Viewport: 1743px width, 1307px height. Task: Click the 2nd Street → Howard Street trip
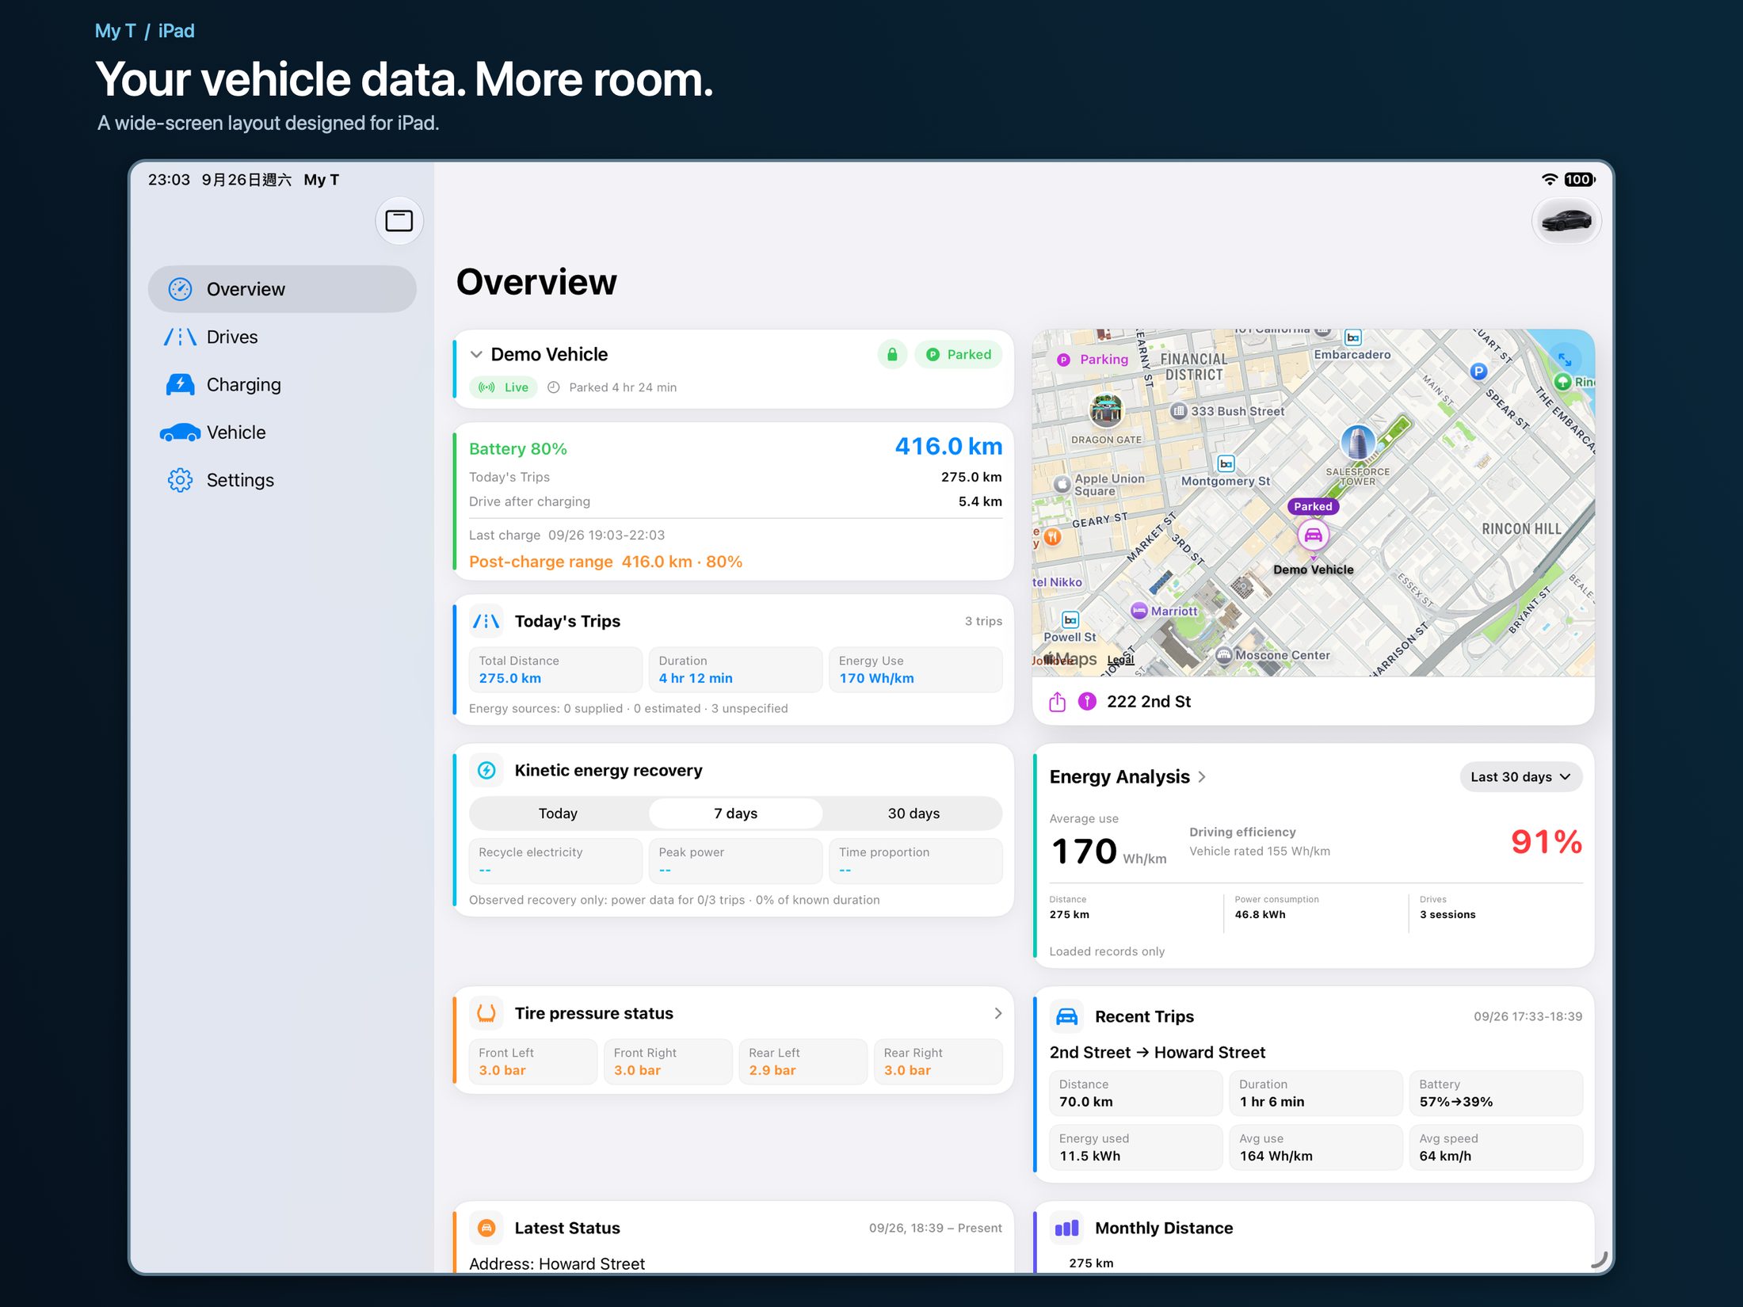point(1157,1053)
